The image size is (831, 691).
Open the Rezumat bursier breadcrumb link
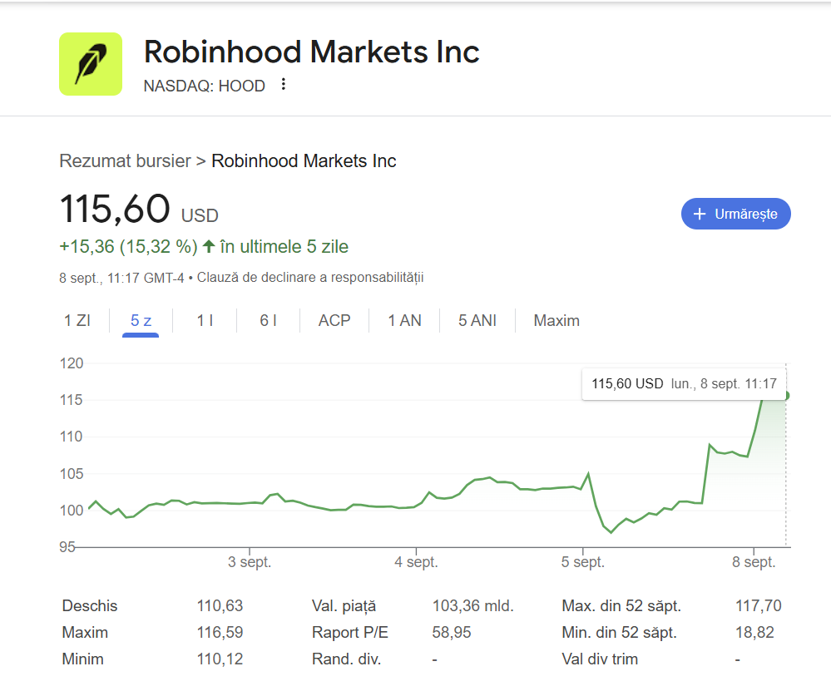coord(125,161)
